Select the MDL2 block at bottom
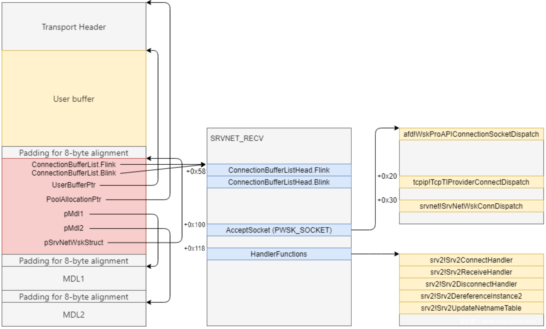 pyautogui.click(x=74, y=315)
